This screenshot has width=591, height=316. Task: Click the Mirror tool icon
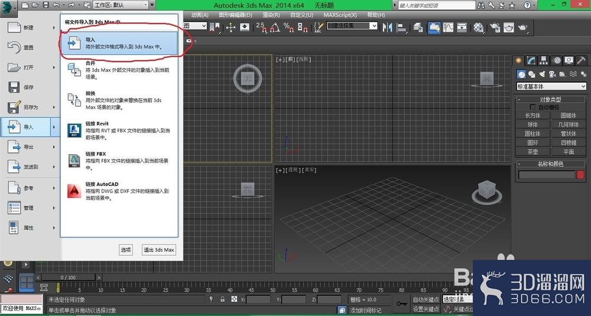pos(387,28)
